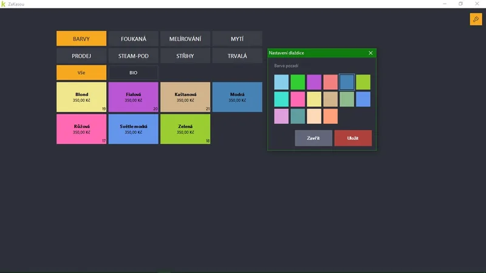Image resolution: width=486 pixels, height=273 pixels.
Task: Click the Zavřít button
Action: coord(313,138)
